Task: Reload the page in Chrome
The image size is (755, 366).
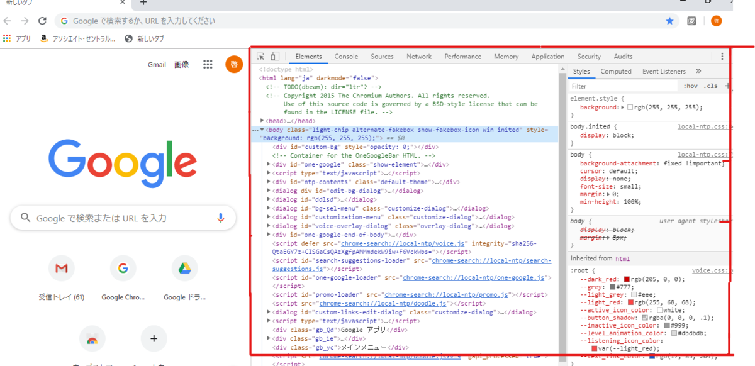Action: (43, 21)
